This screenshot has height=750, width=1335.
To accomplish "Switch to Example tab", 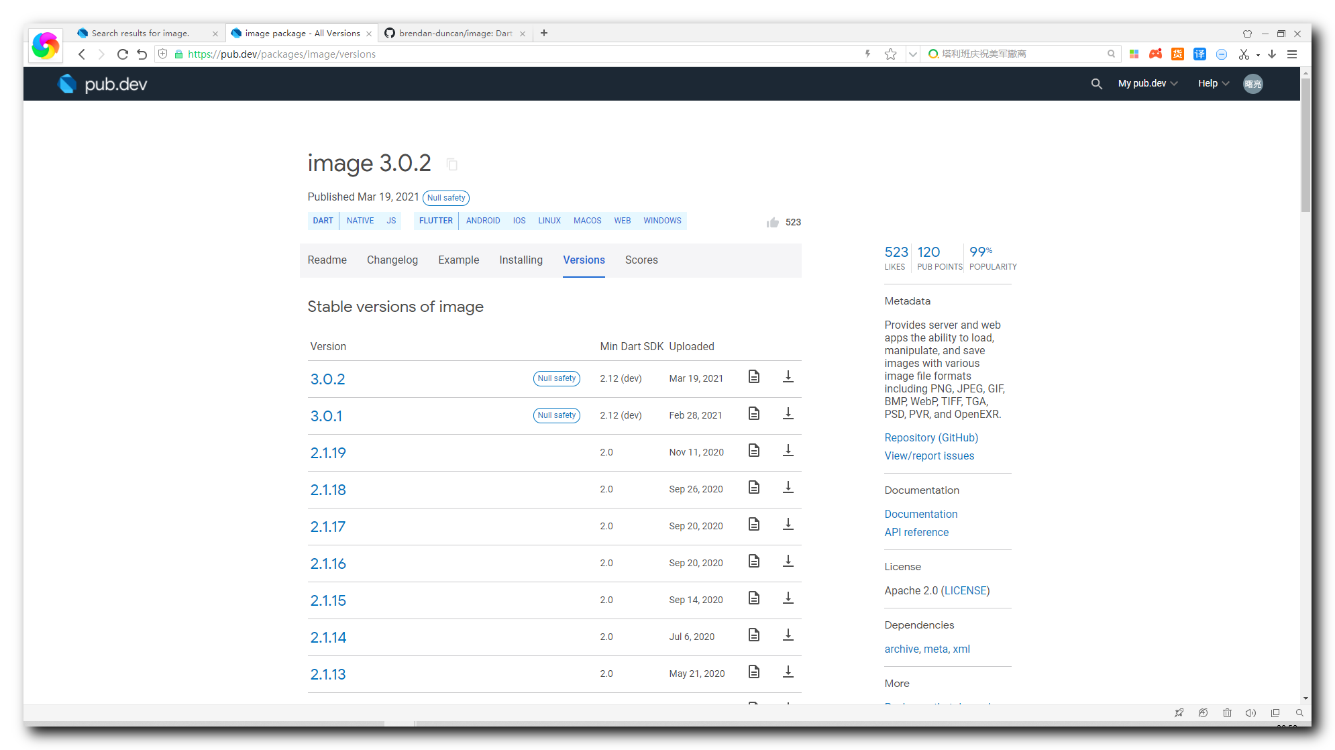I will point(459,260).
